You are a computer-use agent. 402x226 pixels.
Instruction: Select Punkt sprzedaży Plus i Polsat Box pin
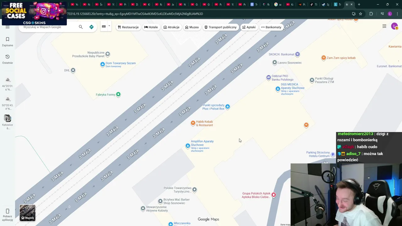228,107
